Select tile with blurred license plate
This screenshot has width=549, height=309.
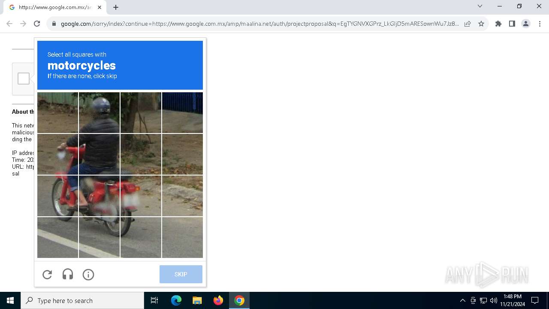(x=141, y=196)
